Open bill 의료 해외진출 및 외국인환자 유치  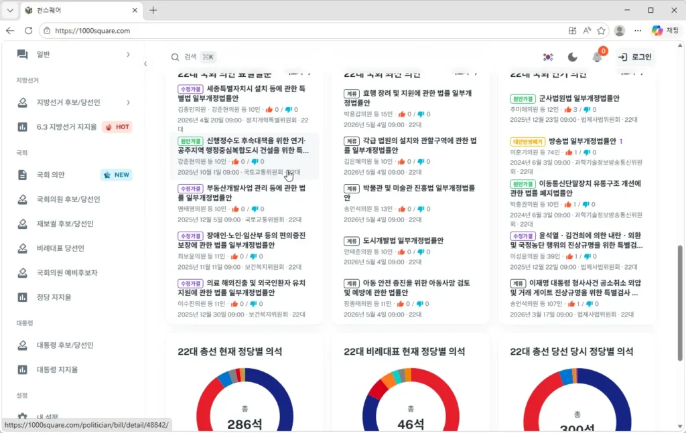coord(242,288)
